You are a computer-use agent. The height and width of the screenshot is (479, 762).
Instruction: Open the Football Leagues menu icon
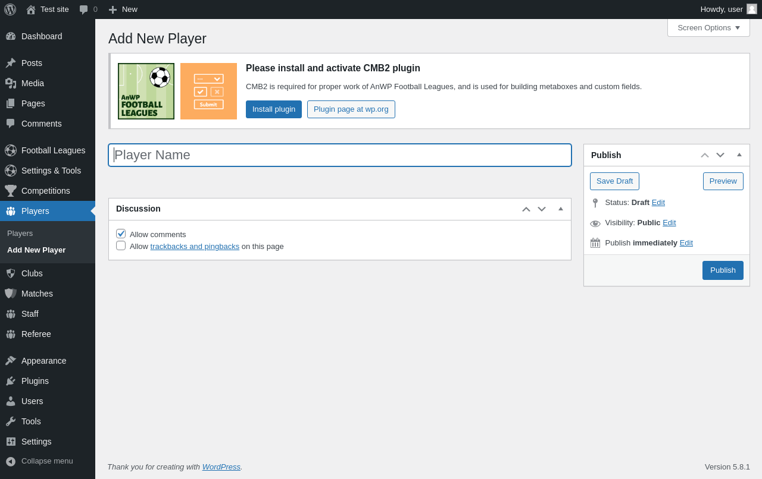pyautogui.click(x=11, y=150)
